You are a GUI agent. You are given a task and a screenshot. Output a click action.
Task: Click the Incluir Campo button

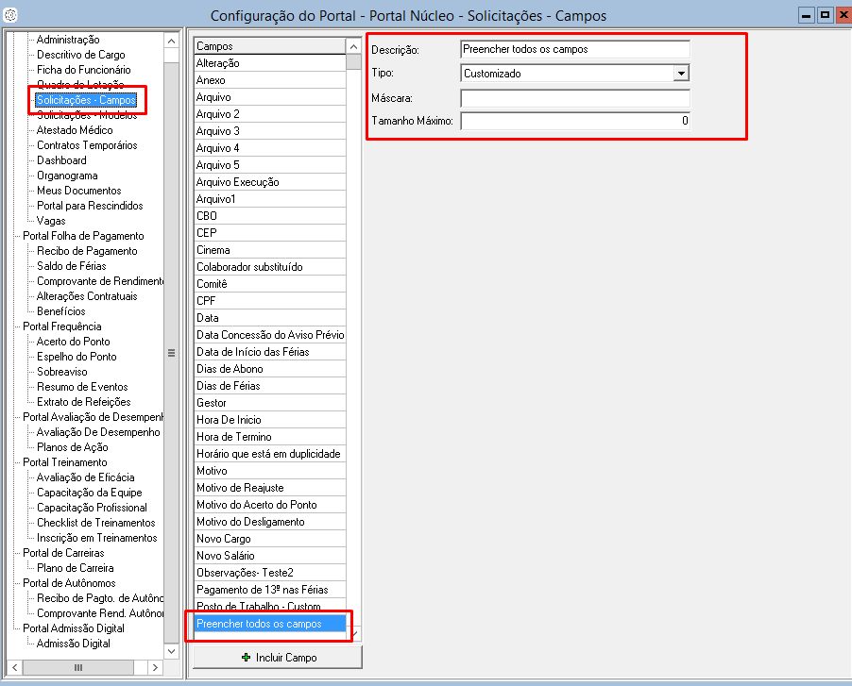point(278,657)
